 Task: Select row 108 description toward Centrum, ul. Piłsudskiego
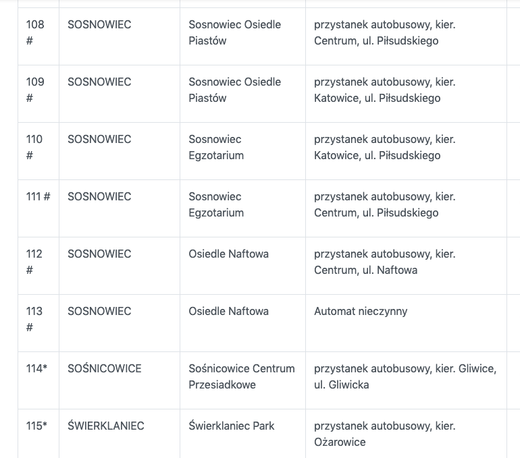(384, 32)
